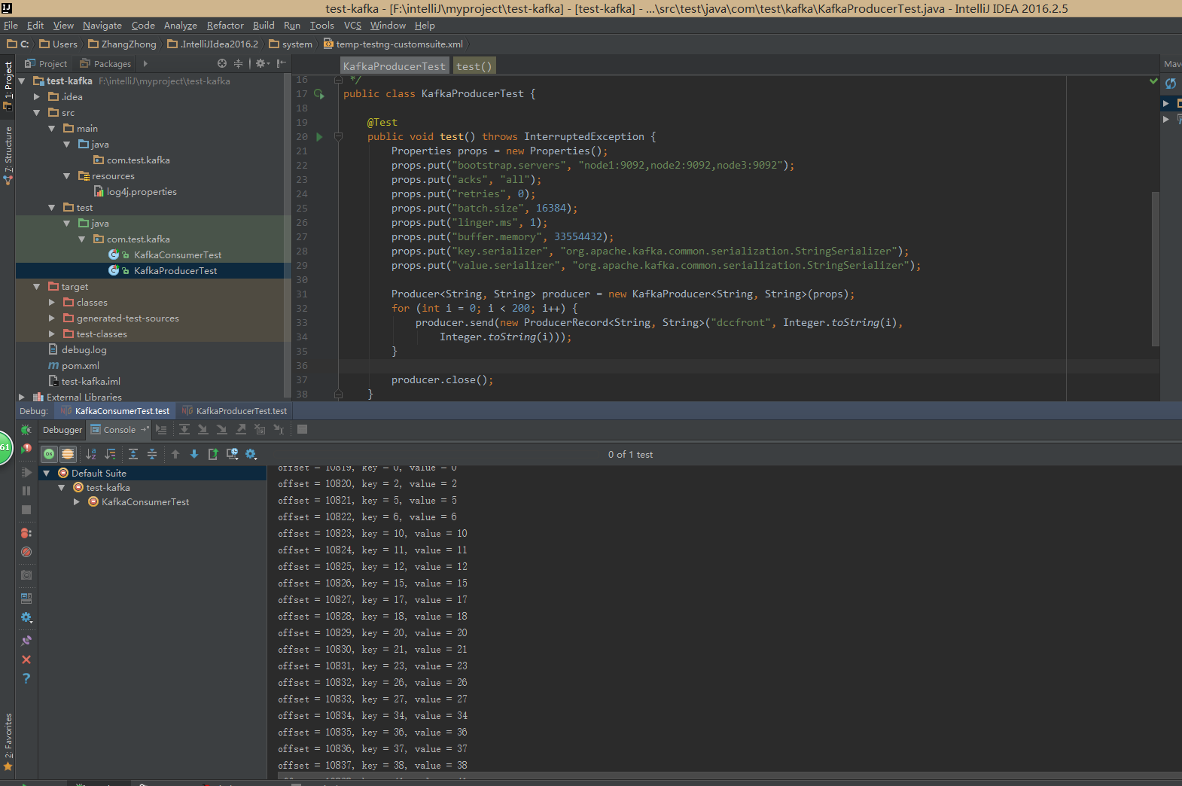The width and height of the screenshot is (1182, 786).
Task: Toggle code fold at line 20
Action: point(339,137)
